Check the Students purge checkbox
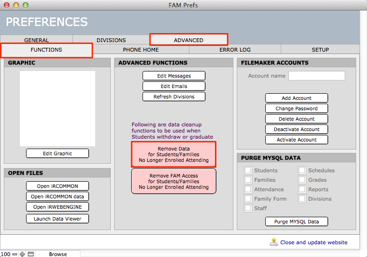The width and height of the screenshot is (367, 257). tap(248, 170)
